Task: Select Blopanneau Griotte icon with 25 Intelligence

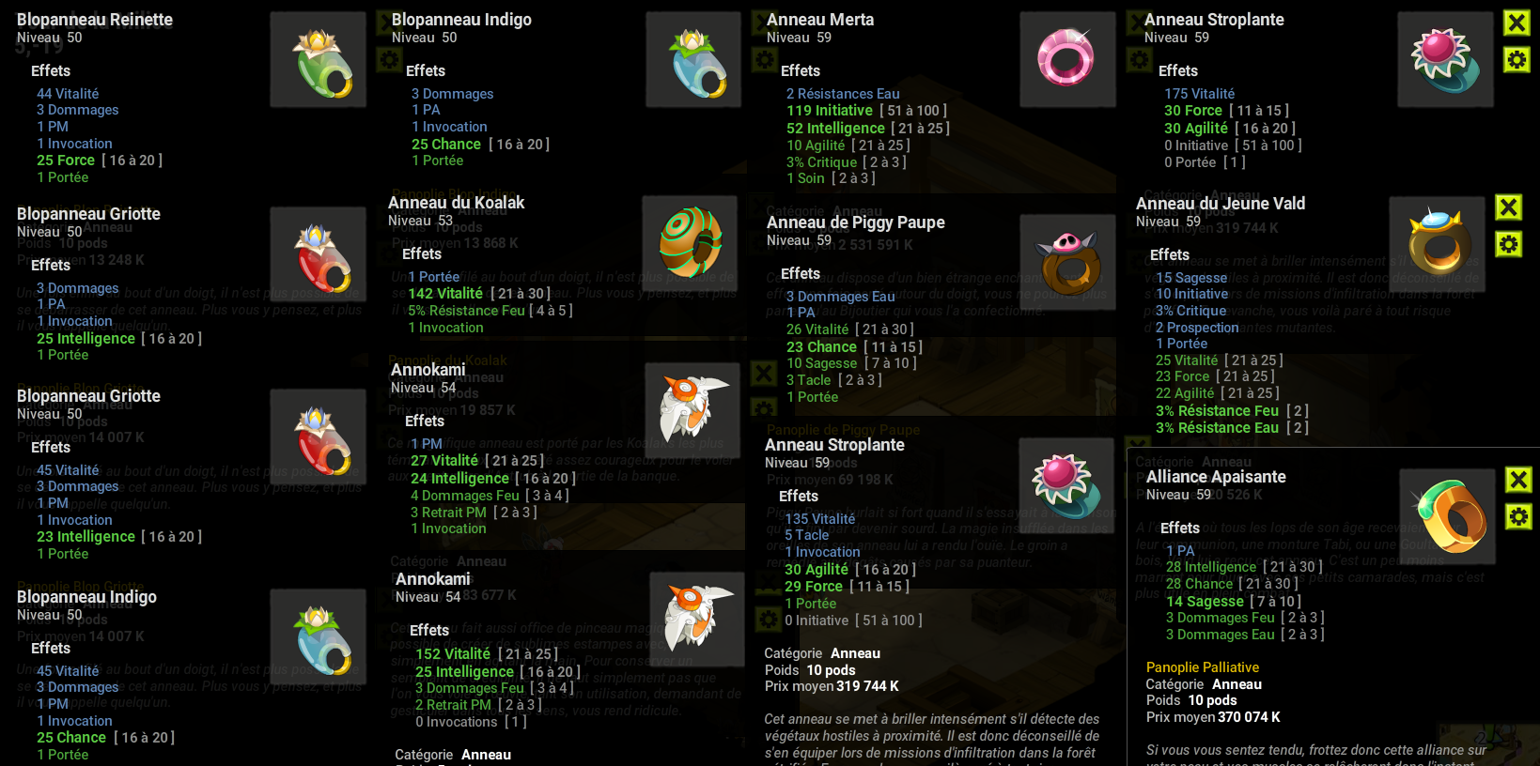Action: 319,254
